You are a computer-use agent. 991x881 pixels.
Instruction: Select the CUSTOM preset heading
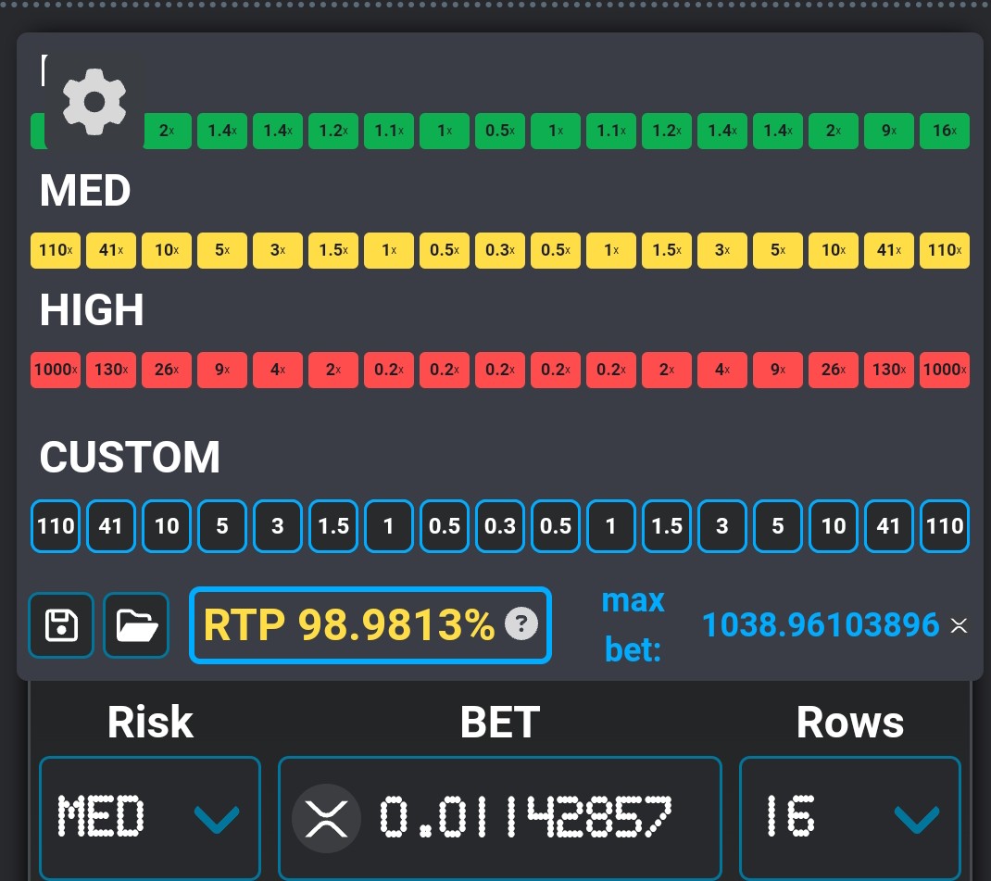pos(130,458)
